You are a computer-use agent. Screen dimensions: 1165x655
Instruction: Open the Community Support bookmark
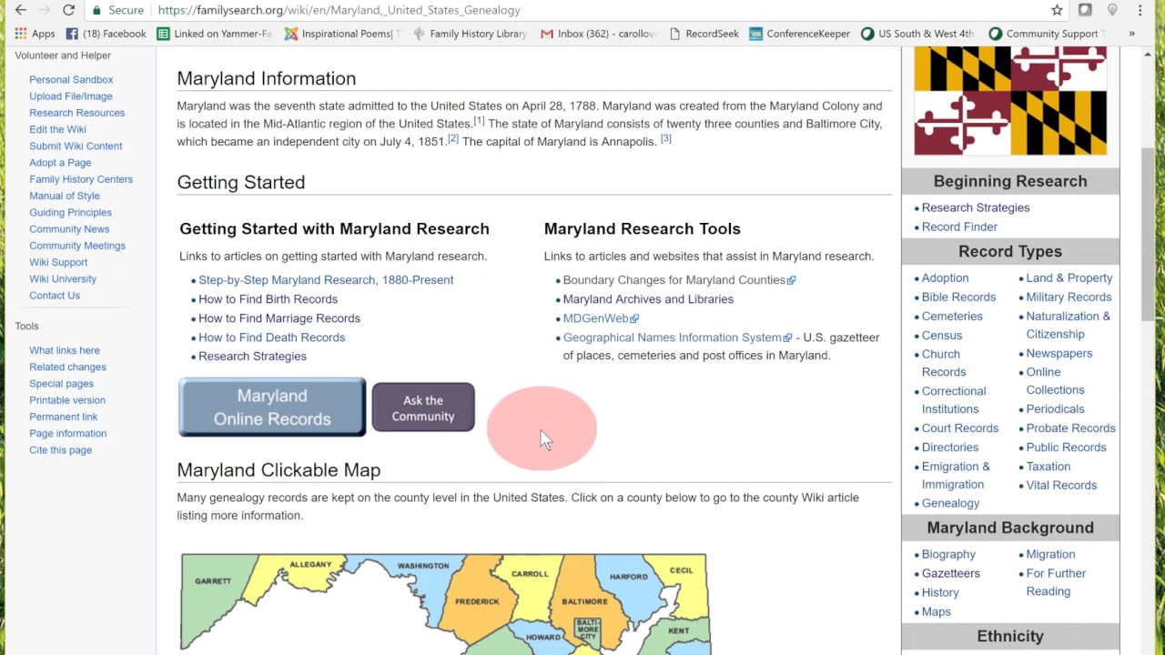(1047, 34)
